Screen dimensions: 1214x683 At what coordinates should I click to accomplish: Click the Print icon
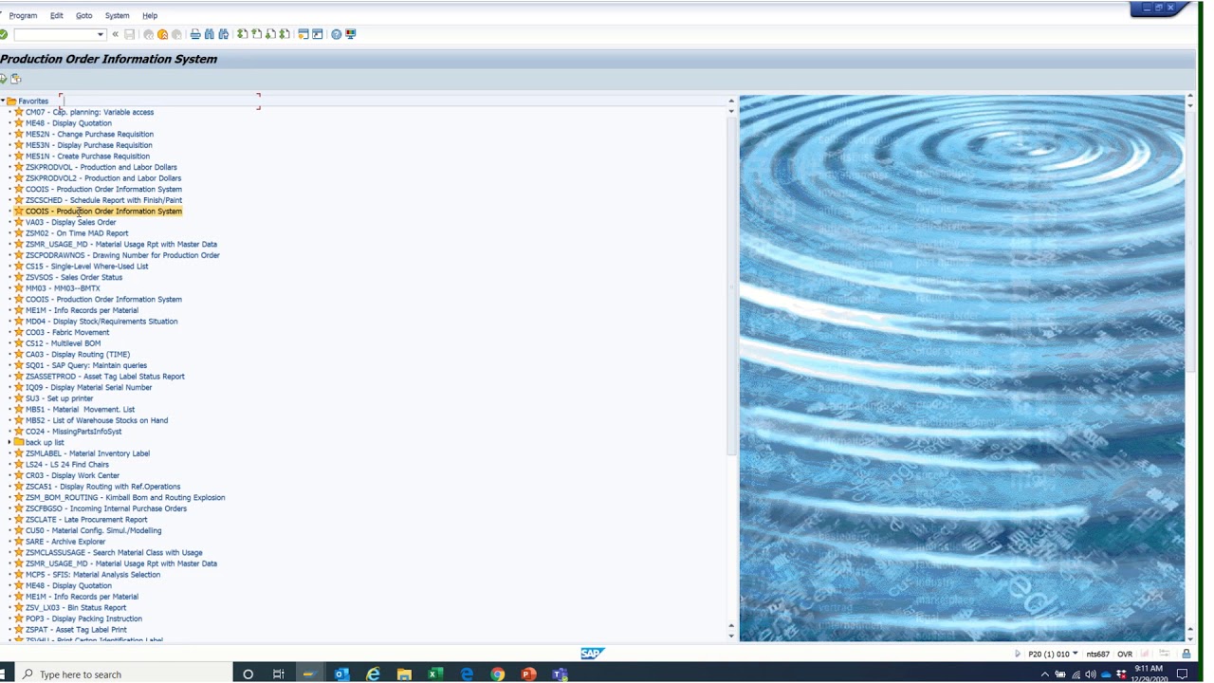pyautogui.click(x=195, y=34)
